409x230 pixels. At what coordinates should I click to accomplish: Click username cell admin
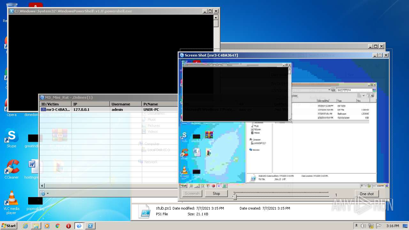(x=117, y=110)
